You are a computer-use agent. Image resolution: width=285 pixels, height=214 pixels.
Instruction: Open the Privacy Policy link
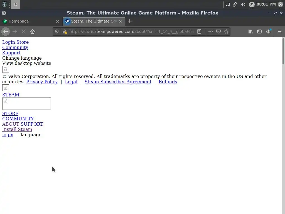pos(42,82)
